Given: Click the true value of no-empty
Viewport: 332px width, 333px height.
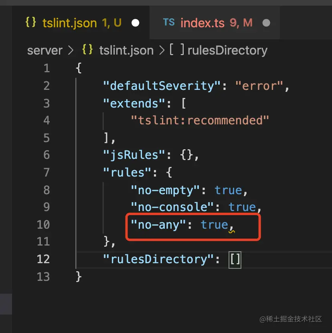Looking at the screenshot, I should click(229, 190).
